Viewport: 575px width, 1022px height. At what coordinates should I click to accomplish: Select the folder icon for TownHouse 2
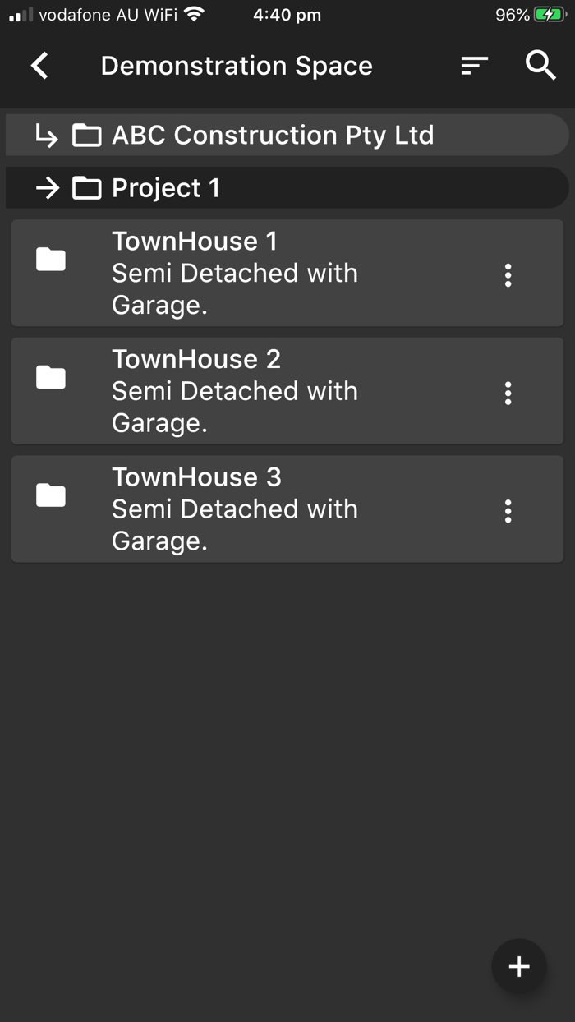point(50,377)
